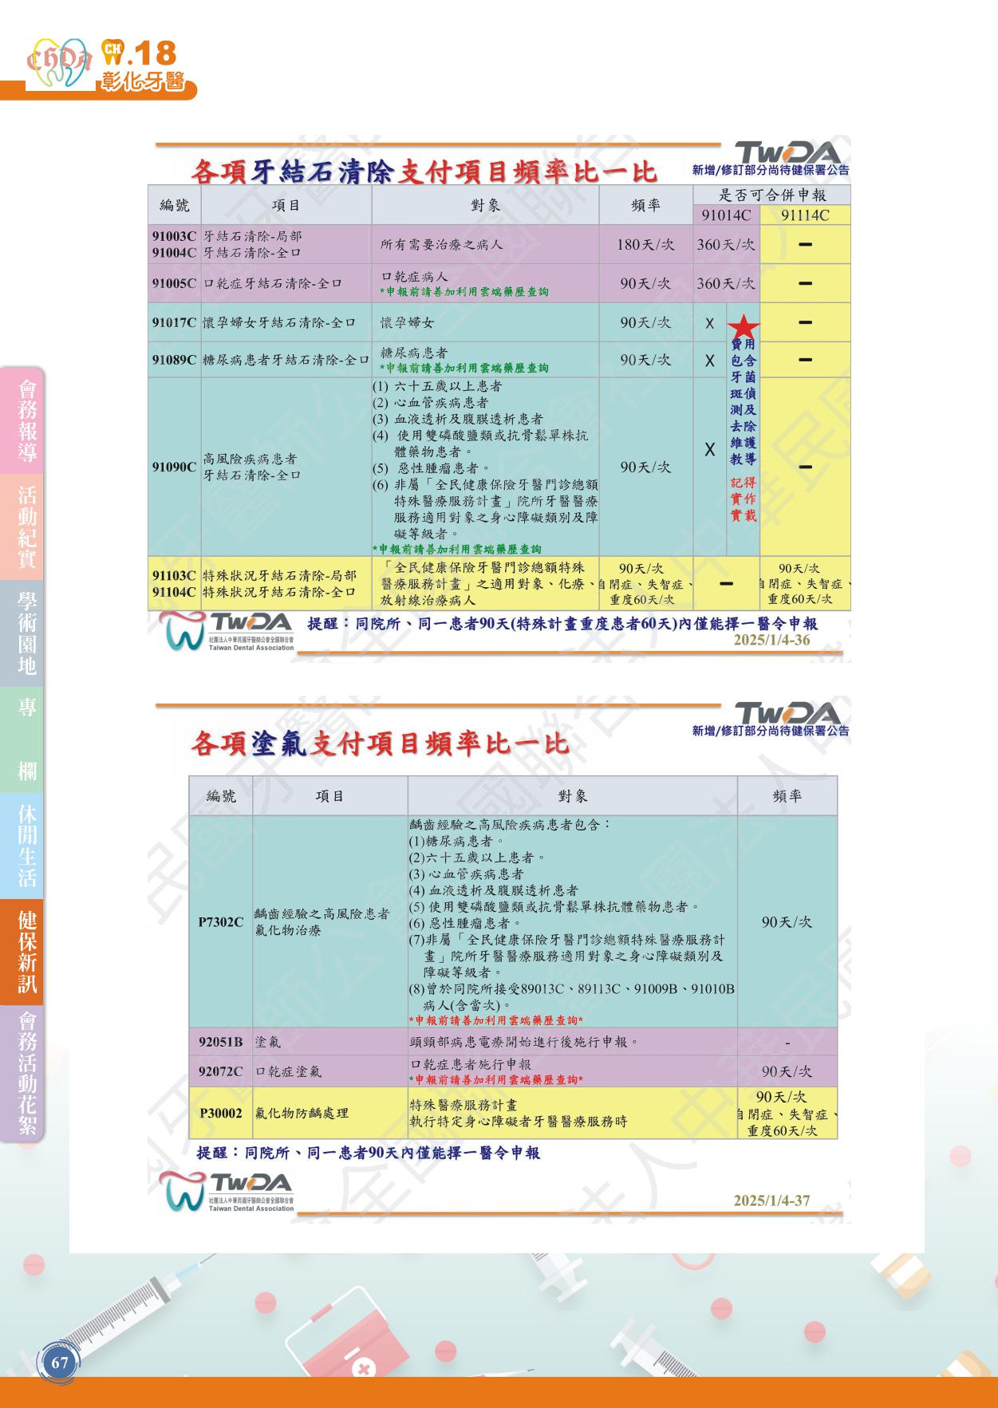Image resolution: width=998 pixels, height=1408 pixels.
Task: Select the 91014C column header
Action: pos(726,215)
